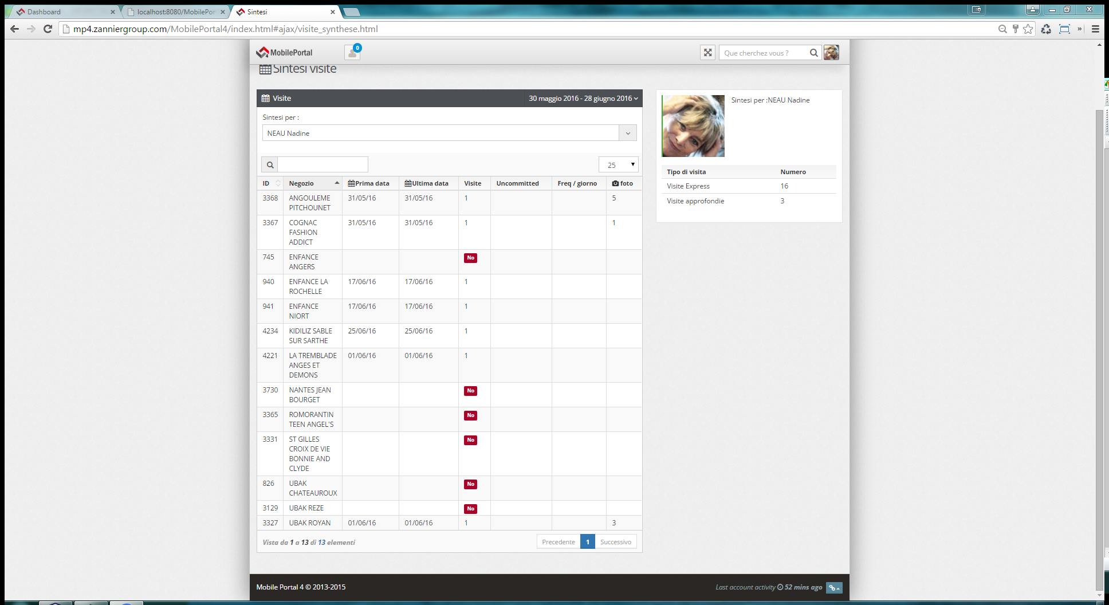Open the date range dropdown 30 maggio 2016
Viewport: 1109px width, 605px height.
[x=583, y=99]
